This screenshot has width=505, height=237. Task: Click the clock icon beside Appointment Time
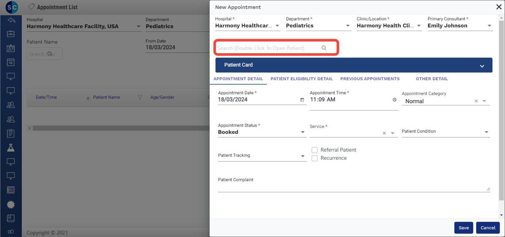coord(395,100)
